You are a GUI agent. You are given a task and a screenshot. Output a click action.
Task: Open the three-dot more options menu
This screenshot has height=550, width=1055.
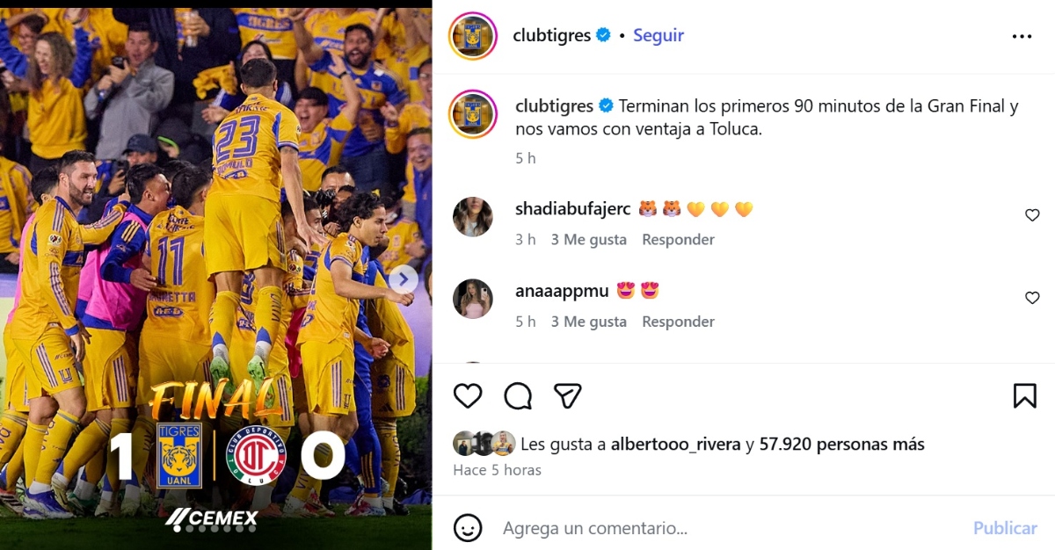1022,36
